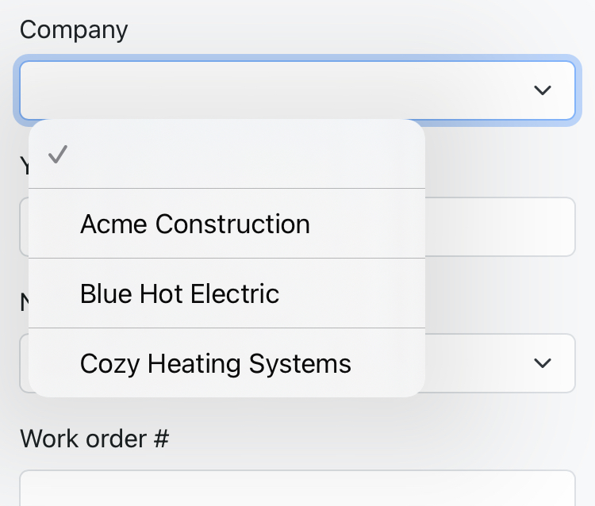The width and height of the screenshot is (595, 506).
Task: Select Acme Construction from the company list
Action: click(195, 224)
